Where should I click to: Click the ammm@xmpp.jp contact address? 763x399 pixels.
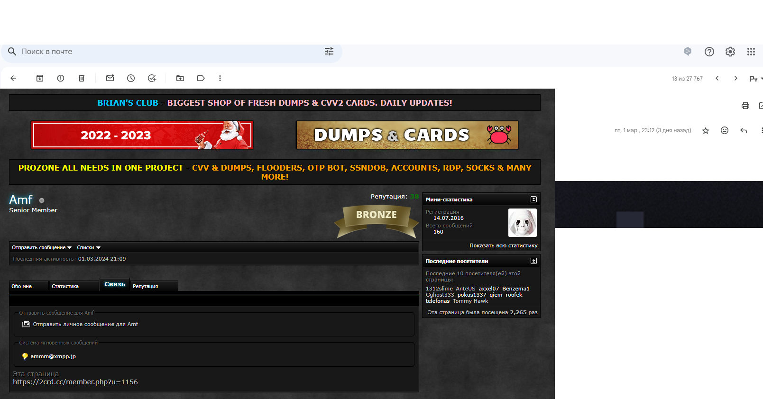point(53,356)
